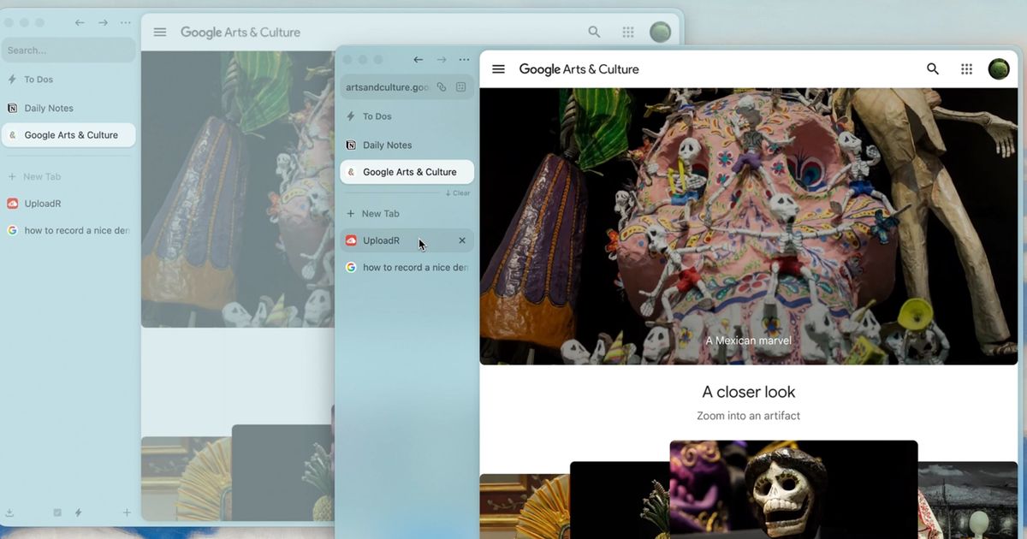
Task: Open three-dot menu in background window sidebar
Action: (126, 23)
